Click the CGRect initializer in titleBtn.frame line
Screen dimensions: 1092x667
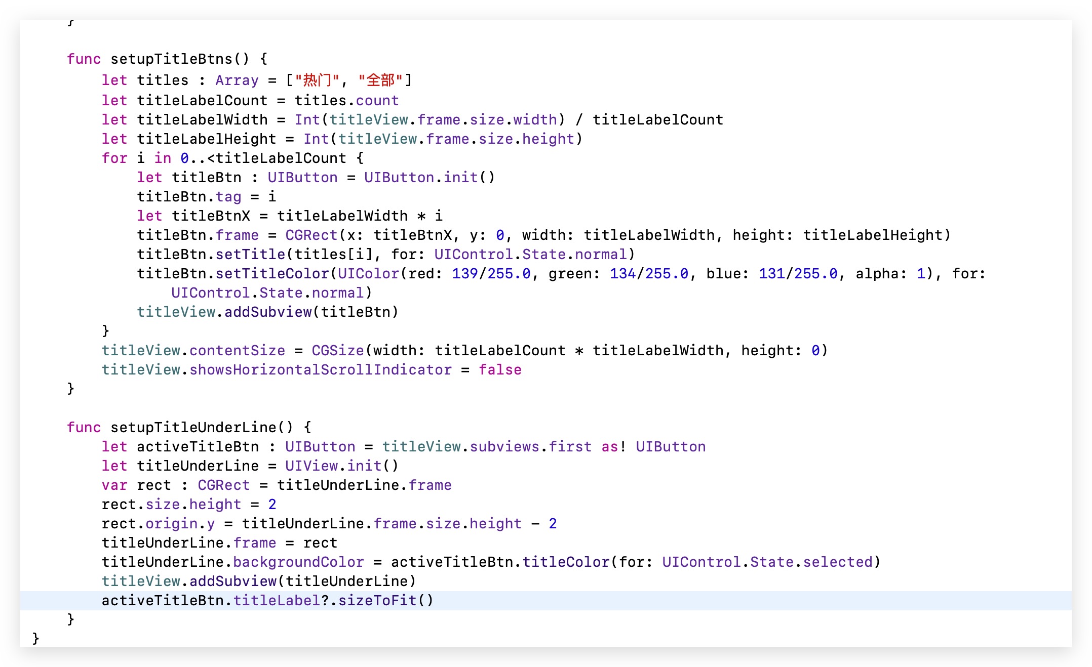[311, 235]
